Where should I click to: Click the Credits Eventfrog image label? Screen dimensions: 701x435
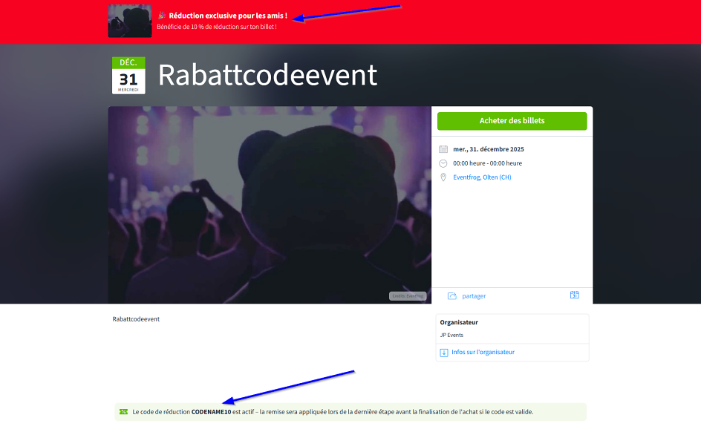coord(408,296)
